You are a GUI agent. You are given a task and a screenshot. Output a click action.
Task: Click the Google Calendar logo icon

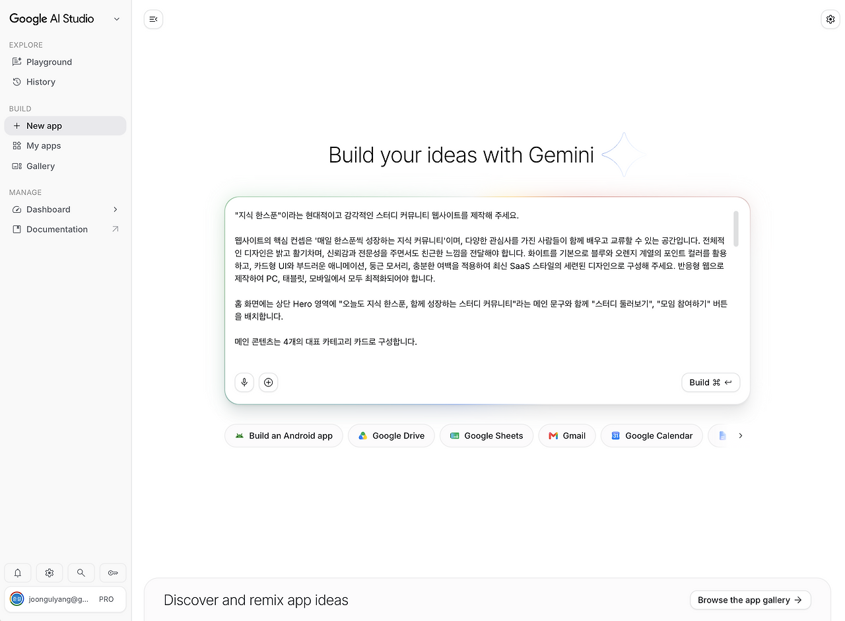(615, 436)
